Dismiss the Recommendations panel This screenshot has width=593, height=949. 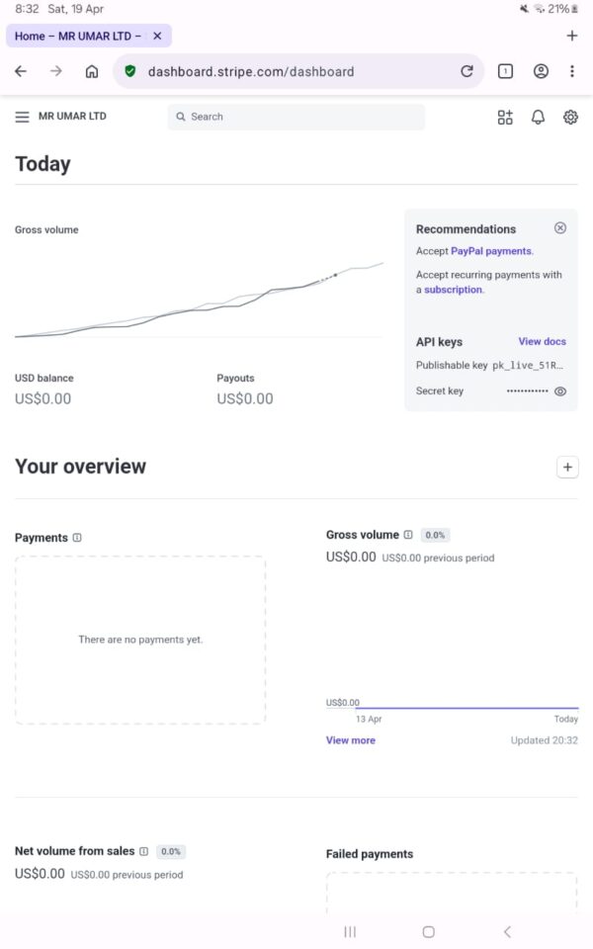[560, 228]
